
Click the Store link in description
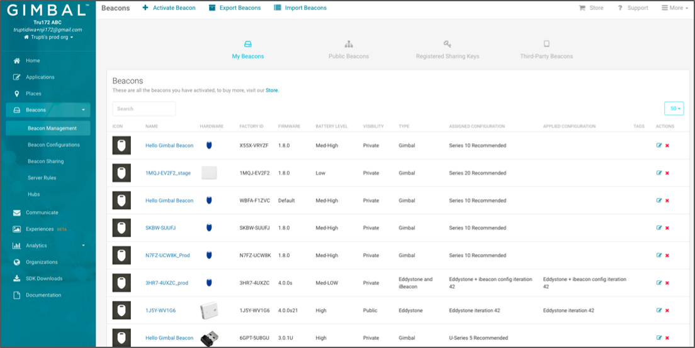coord(272,90)
